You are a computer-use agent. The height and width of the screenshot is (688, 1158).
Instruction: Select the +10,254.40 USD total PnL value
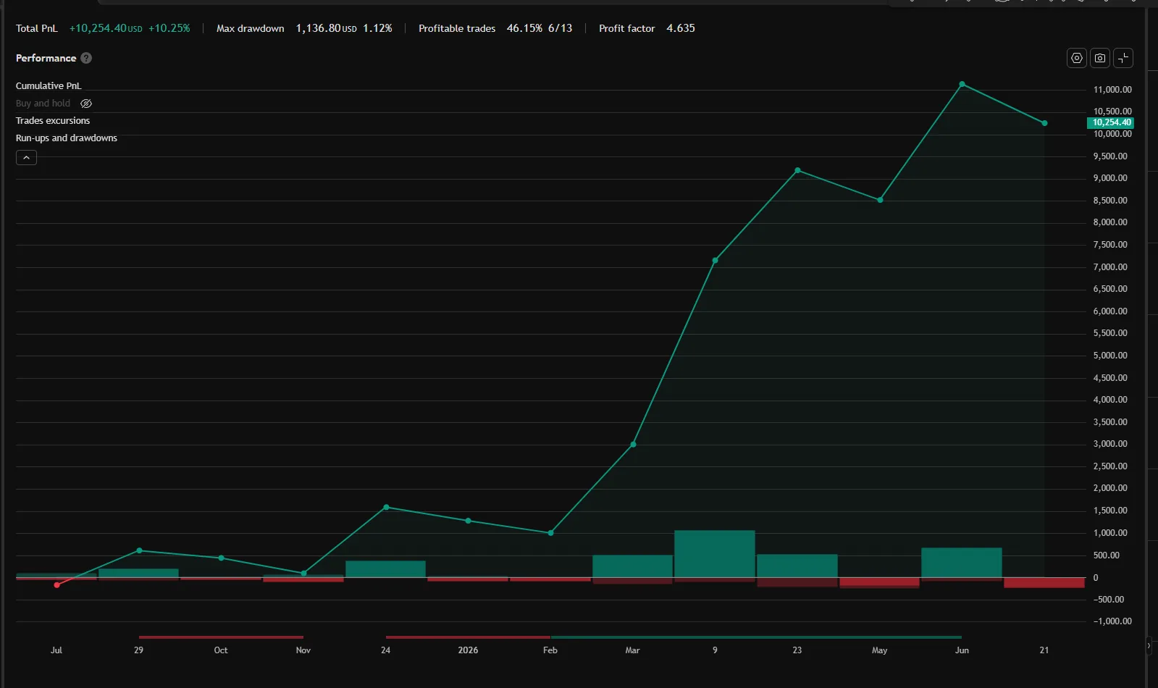(106, 28)
